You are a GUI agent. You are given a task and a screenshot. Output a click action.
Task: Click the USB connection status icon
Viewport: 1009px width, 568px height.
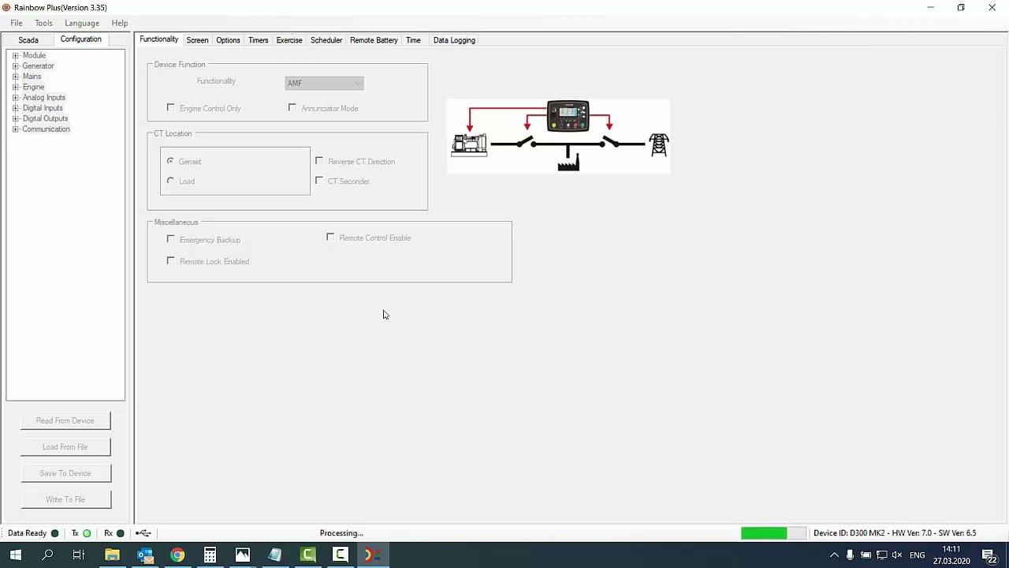point(143,533)
